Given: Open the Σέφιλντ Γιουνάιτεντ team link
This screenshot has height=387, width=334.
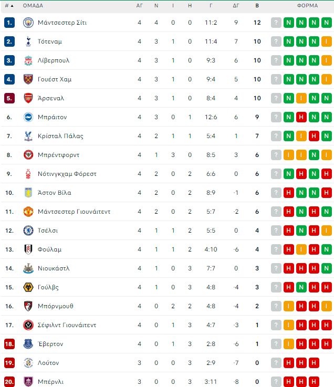Looking at the screenshot, I should pos(67,325).
